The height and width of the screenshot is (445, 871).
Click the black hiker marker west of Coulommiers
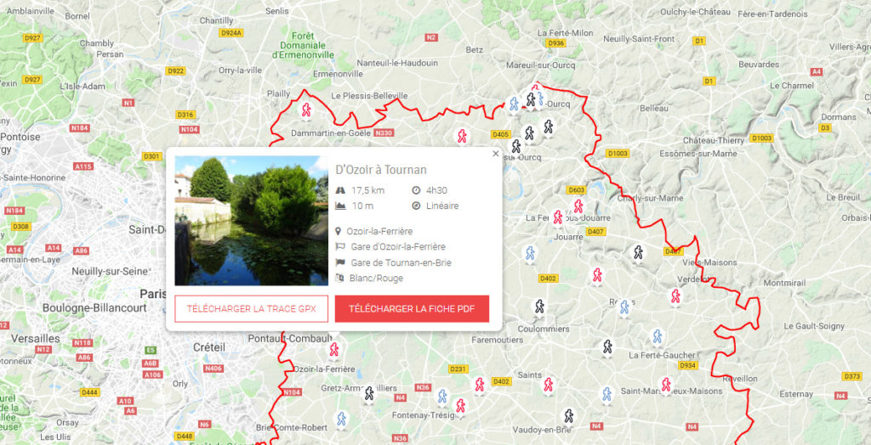pos(539,307)
